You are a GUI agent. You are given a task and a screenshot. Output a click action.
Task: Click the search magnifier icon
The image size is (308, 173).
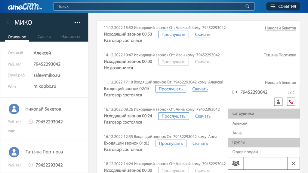click(x=247, y=6)
